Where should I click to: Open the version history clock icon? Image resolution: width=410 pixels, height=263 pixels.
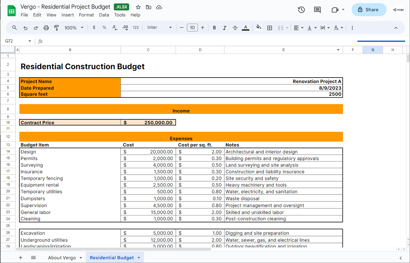tap(301, 10)
